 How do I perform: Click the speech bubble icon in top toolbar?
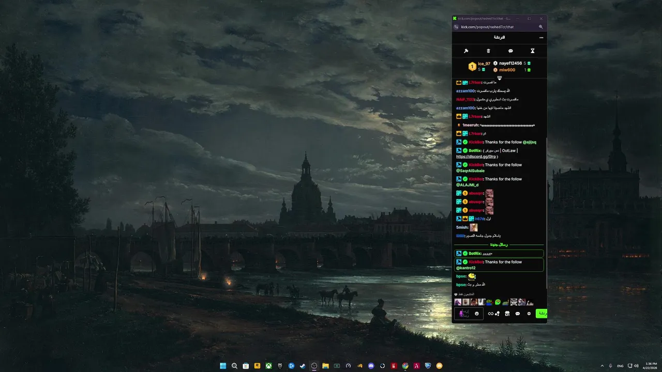[510, 51]
